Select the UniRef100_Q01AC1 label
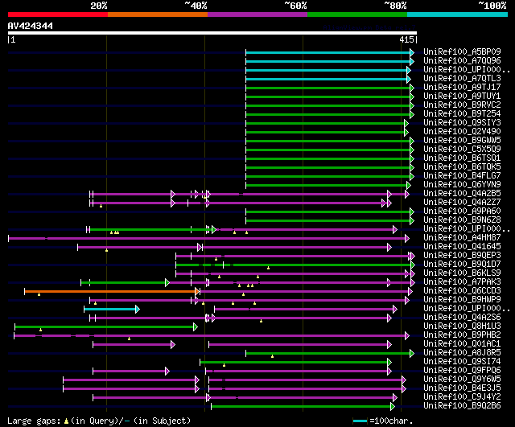 462,344
